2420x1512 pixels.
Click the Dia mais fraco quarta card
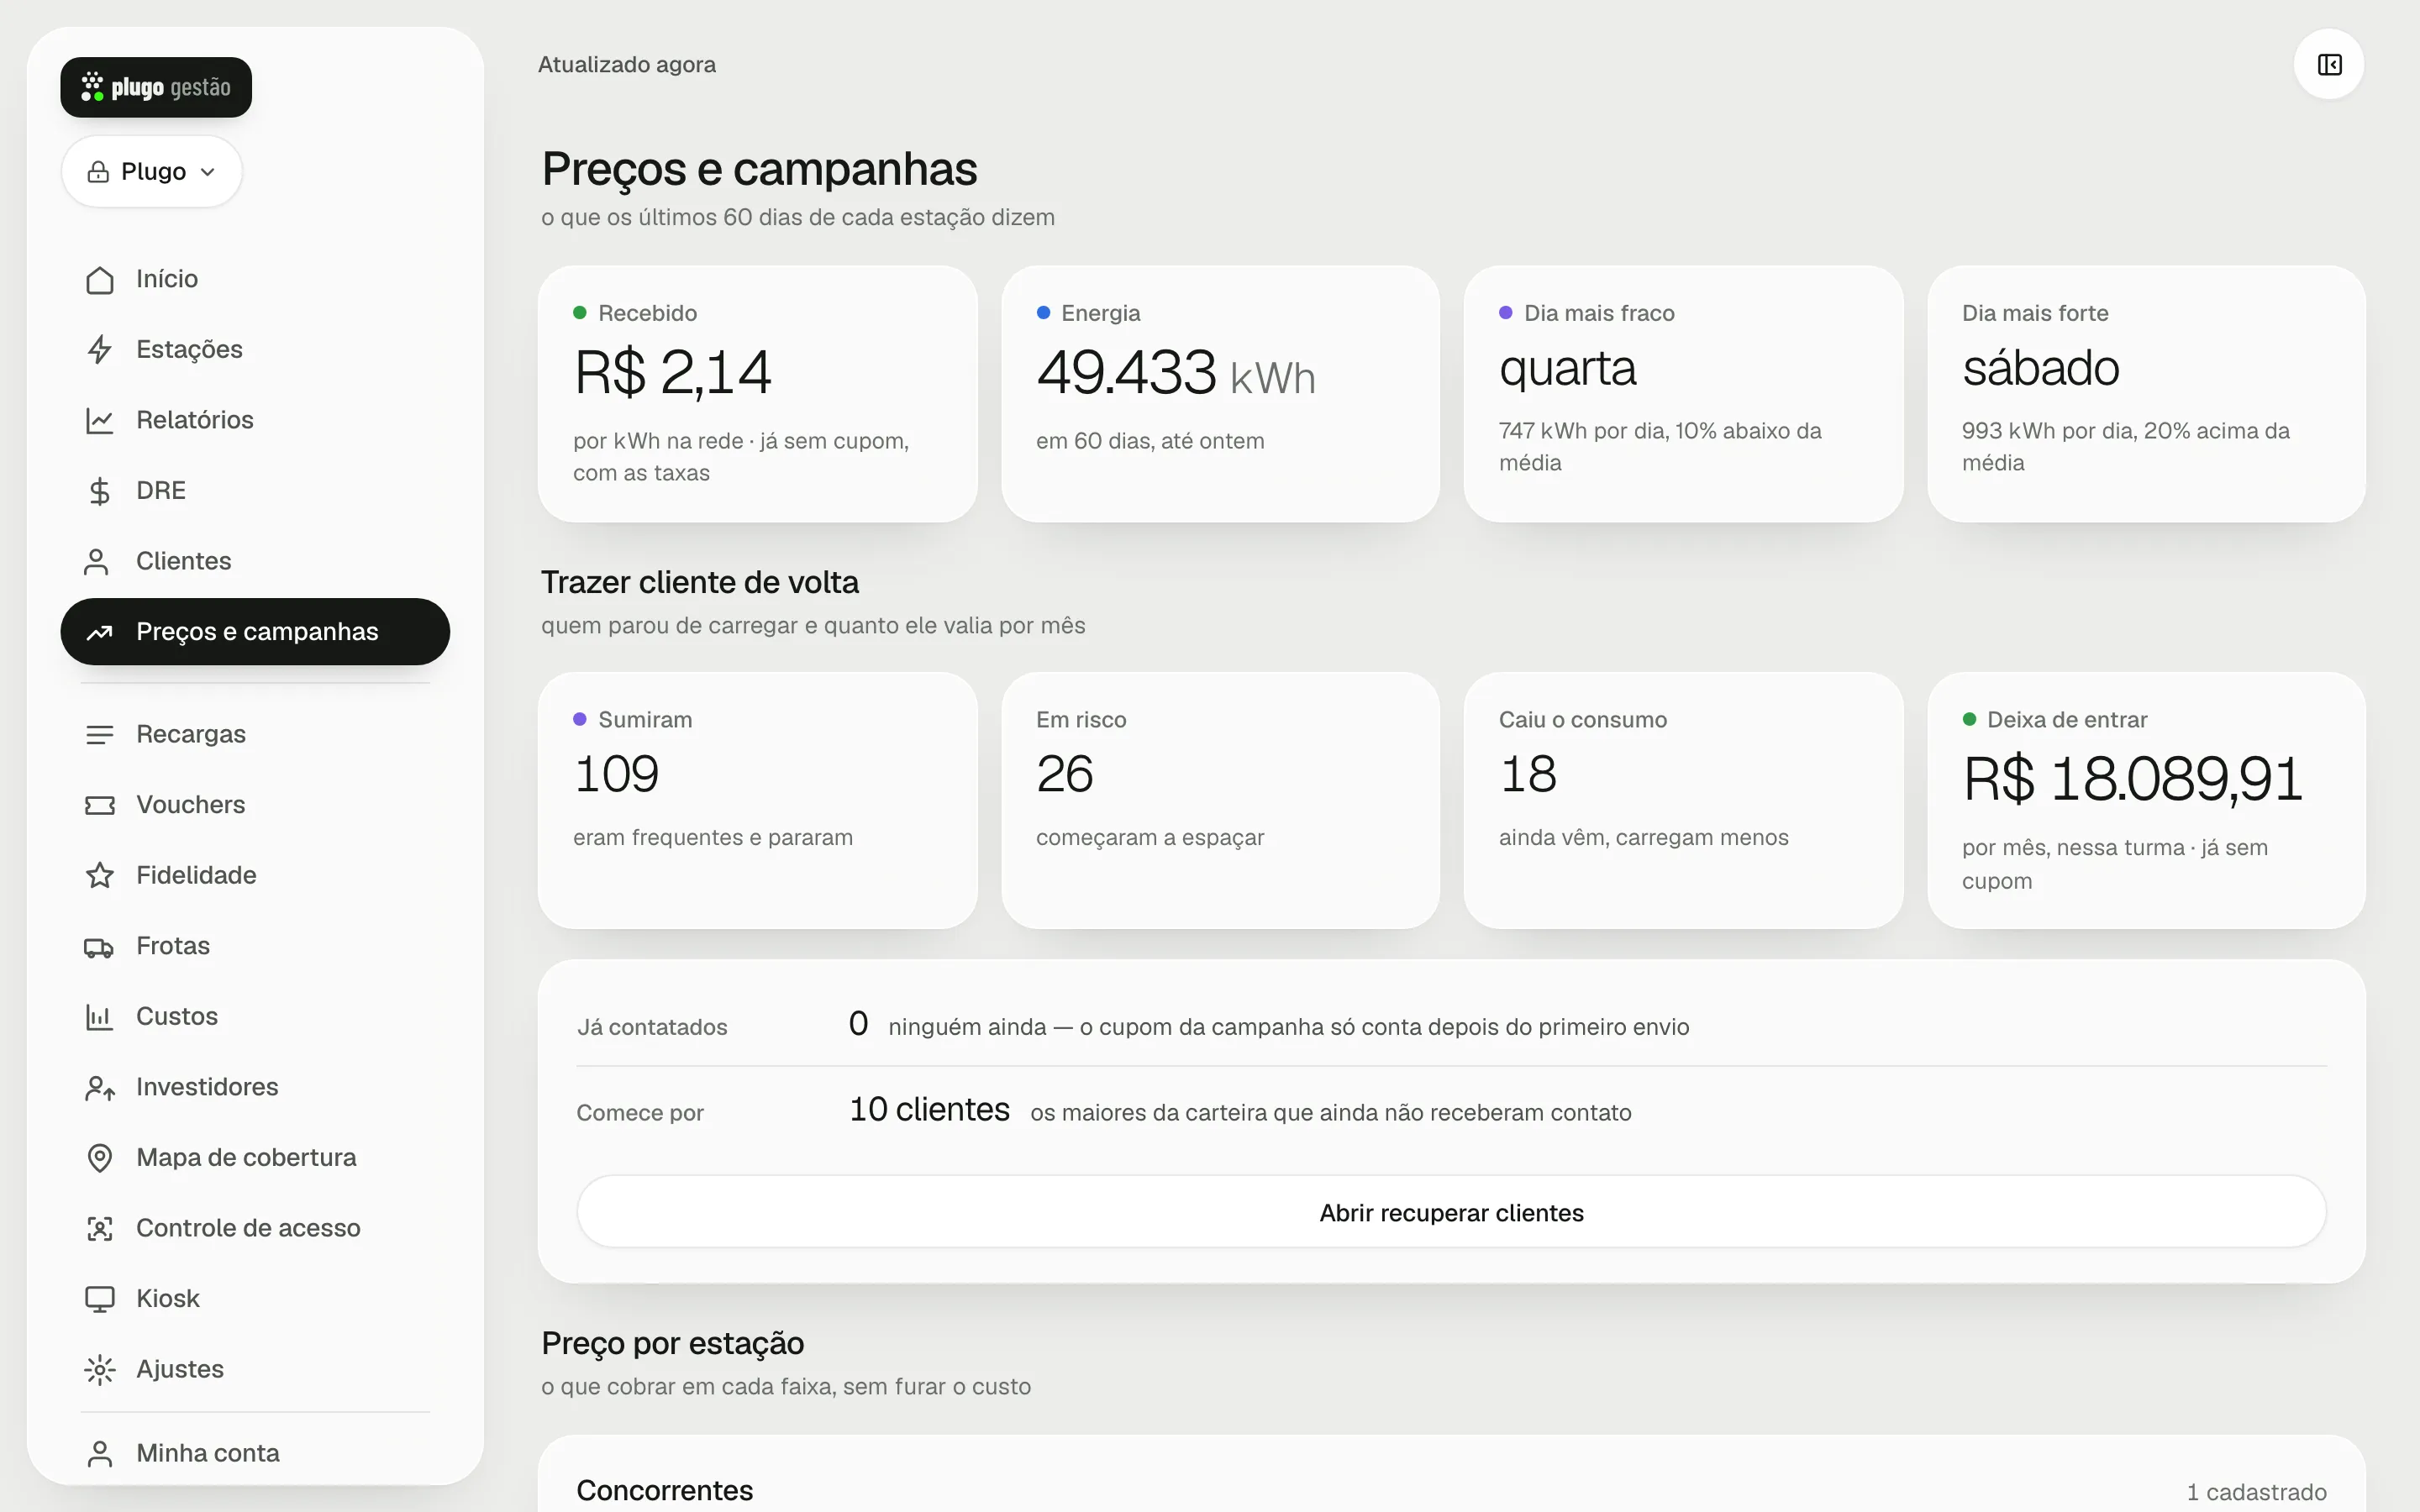click(1683, 394)
